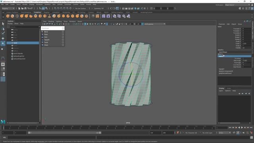The width and height of the screenshot is (254, 143).
Task: Open the Symmetry Off dropdown
Action: tap(99, 8)
